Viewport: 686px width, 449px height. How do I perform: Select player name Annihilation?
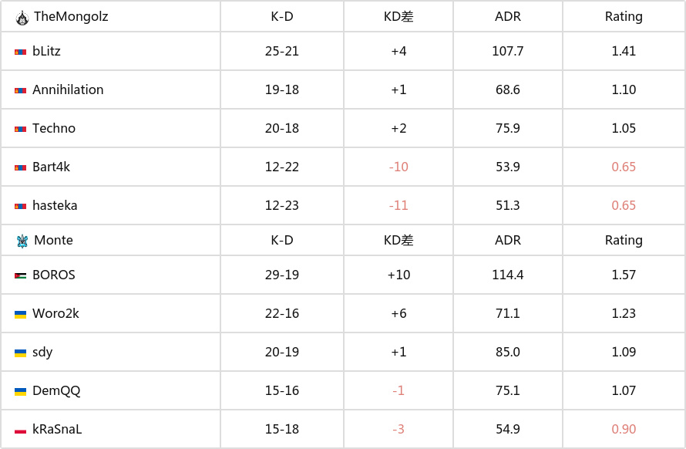click(x=68, y=89)
